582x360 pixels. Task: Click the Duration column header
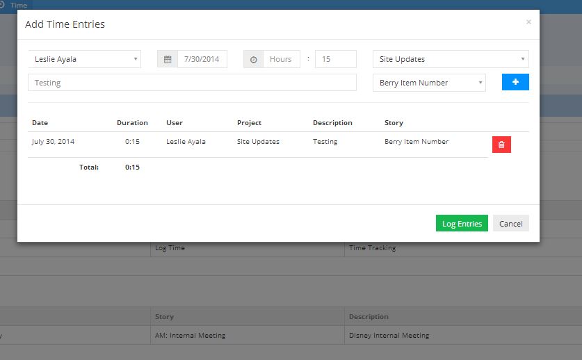pyautogui.click(x=132, y=123)
